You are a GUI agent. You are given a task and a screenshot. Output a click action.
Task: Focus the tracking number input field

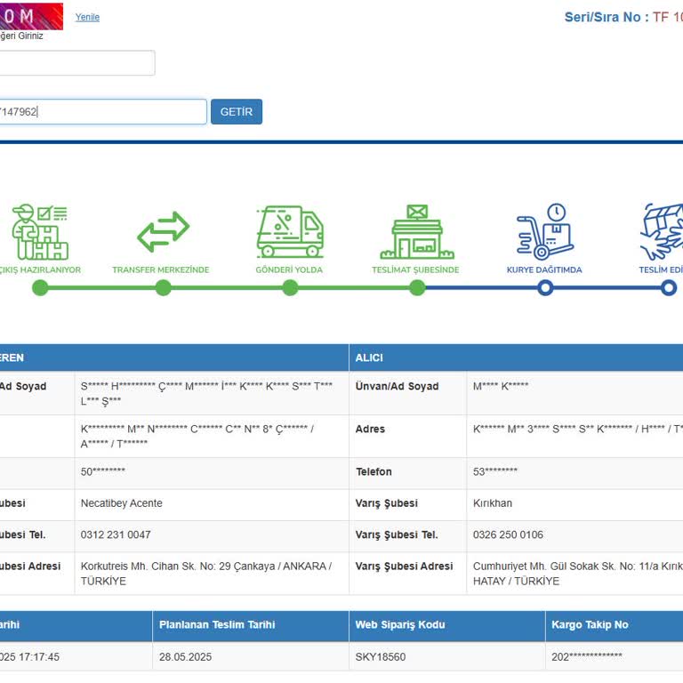pos(101,112)
